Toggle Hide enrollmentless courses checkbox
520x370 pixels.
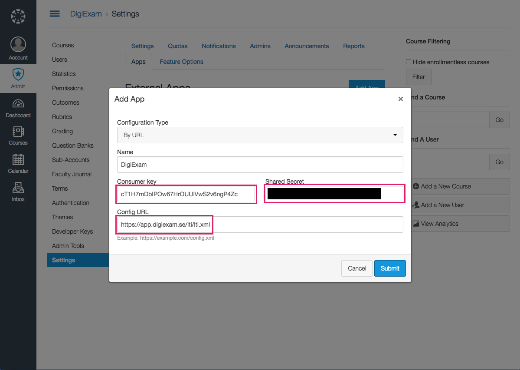(409, 62)
